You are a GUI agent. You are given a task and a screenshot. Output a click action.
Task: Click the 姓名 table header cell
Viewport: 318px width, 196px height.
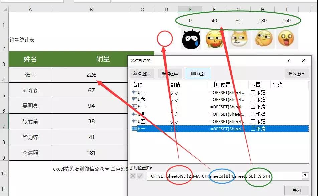(x=30, y=59)
